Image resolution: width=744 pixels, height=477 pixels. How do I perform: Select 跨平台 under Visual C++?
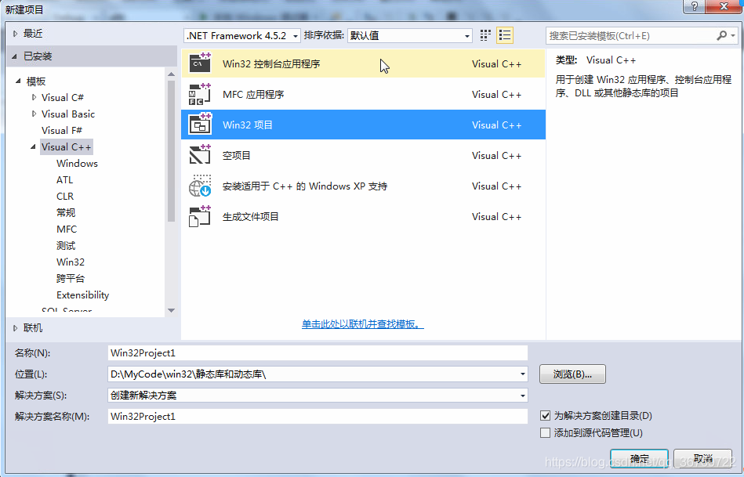[71, 278]
